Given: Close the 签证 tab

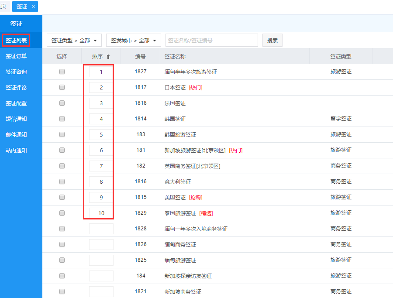Looking at the screenshot, I should click(x=34, y=7).
